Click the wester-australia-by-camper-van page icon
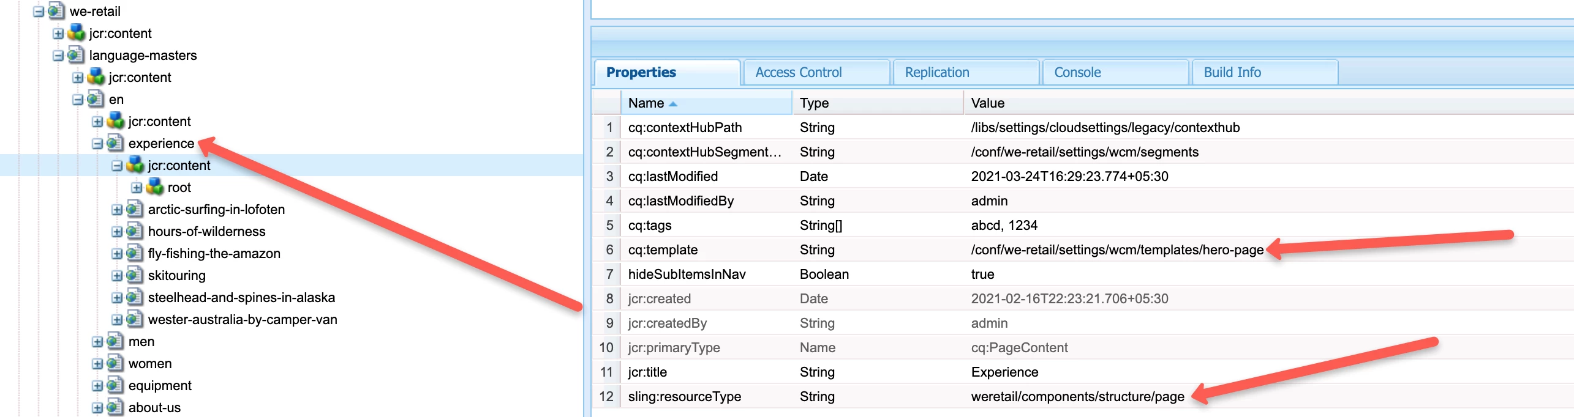The image size is (1574, 417). tap(135, 319)
